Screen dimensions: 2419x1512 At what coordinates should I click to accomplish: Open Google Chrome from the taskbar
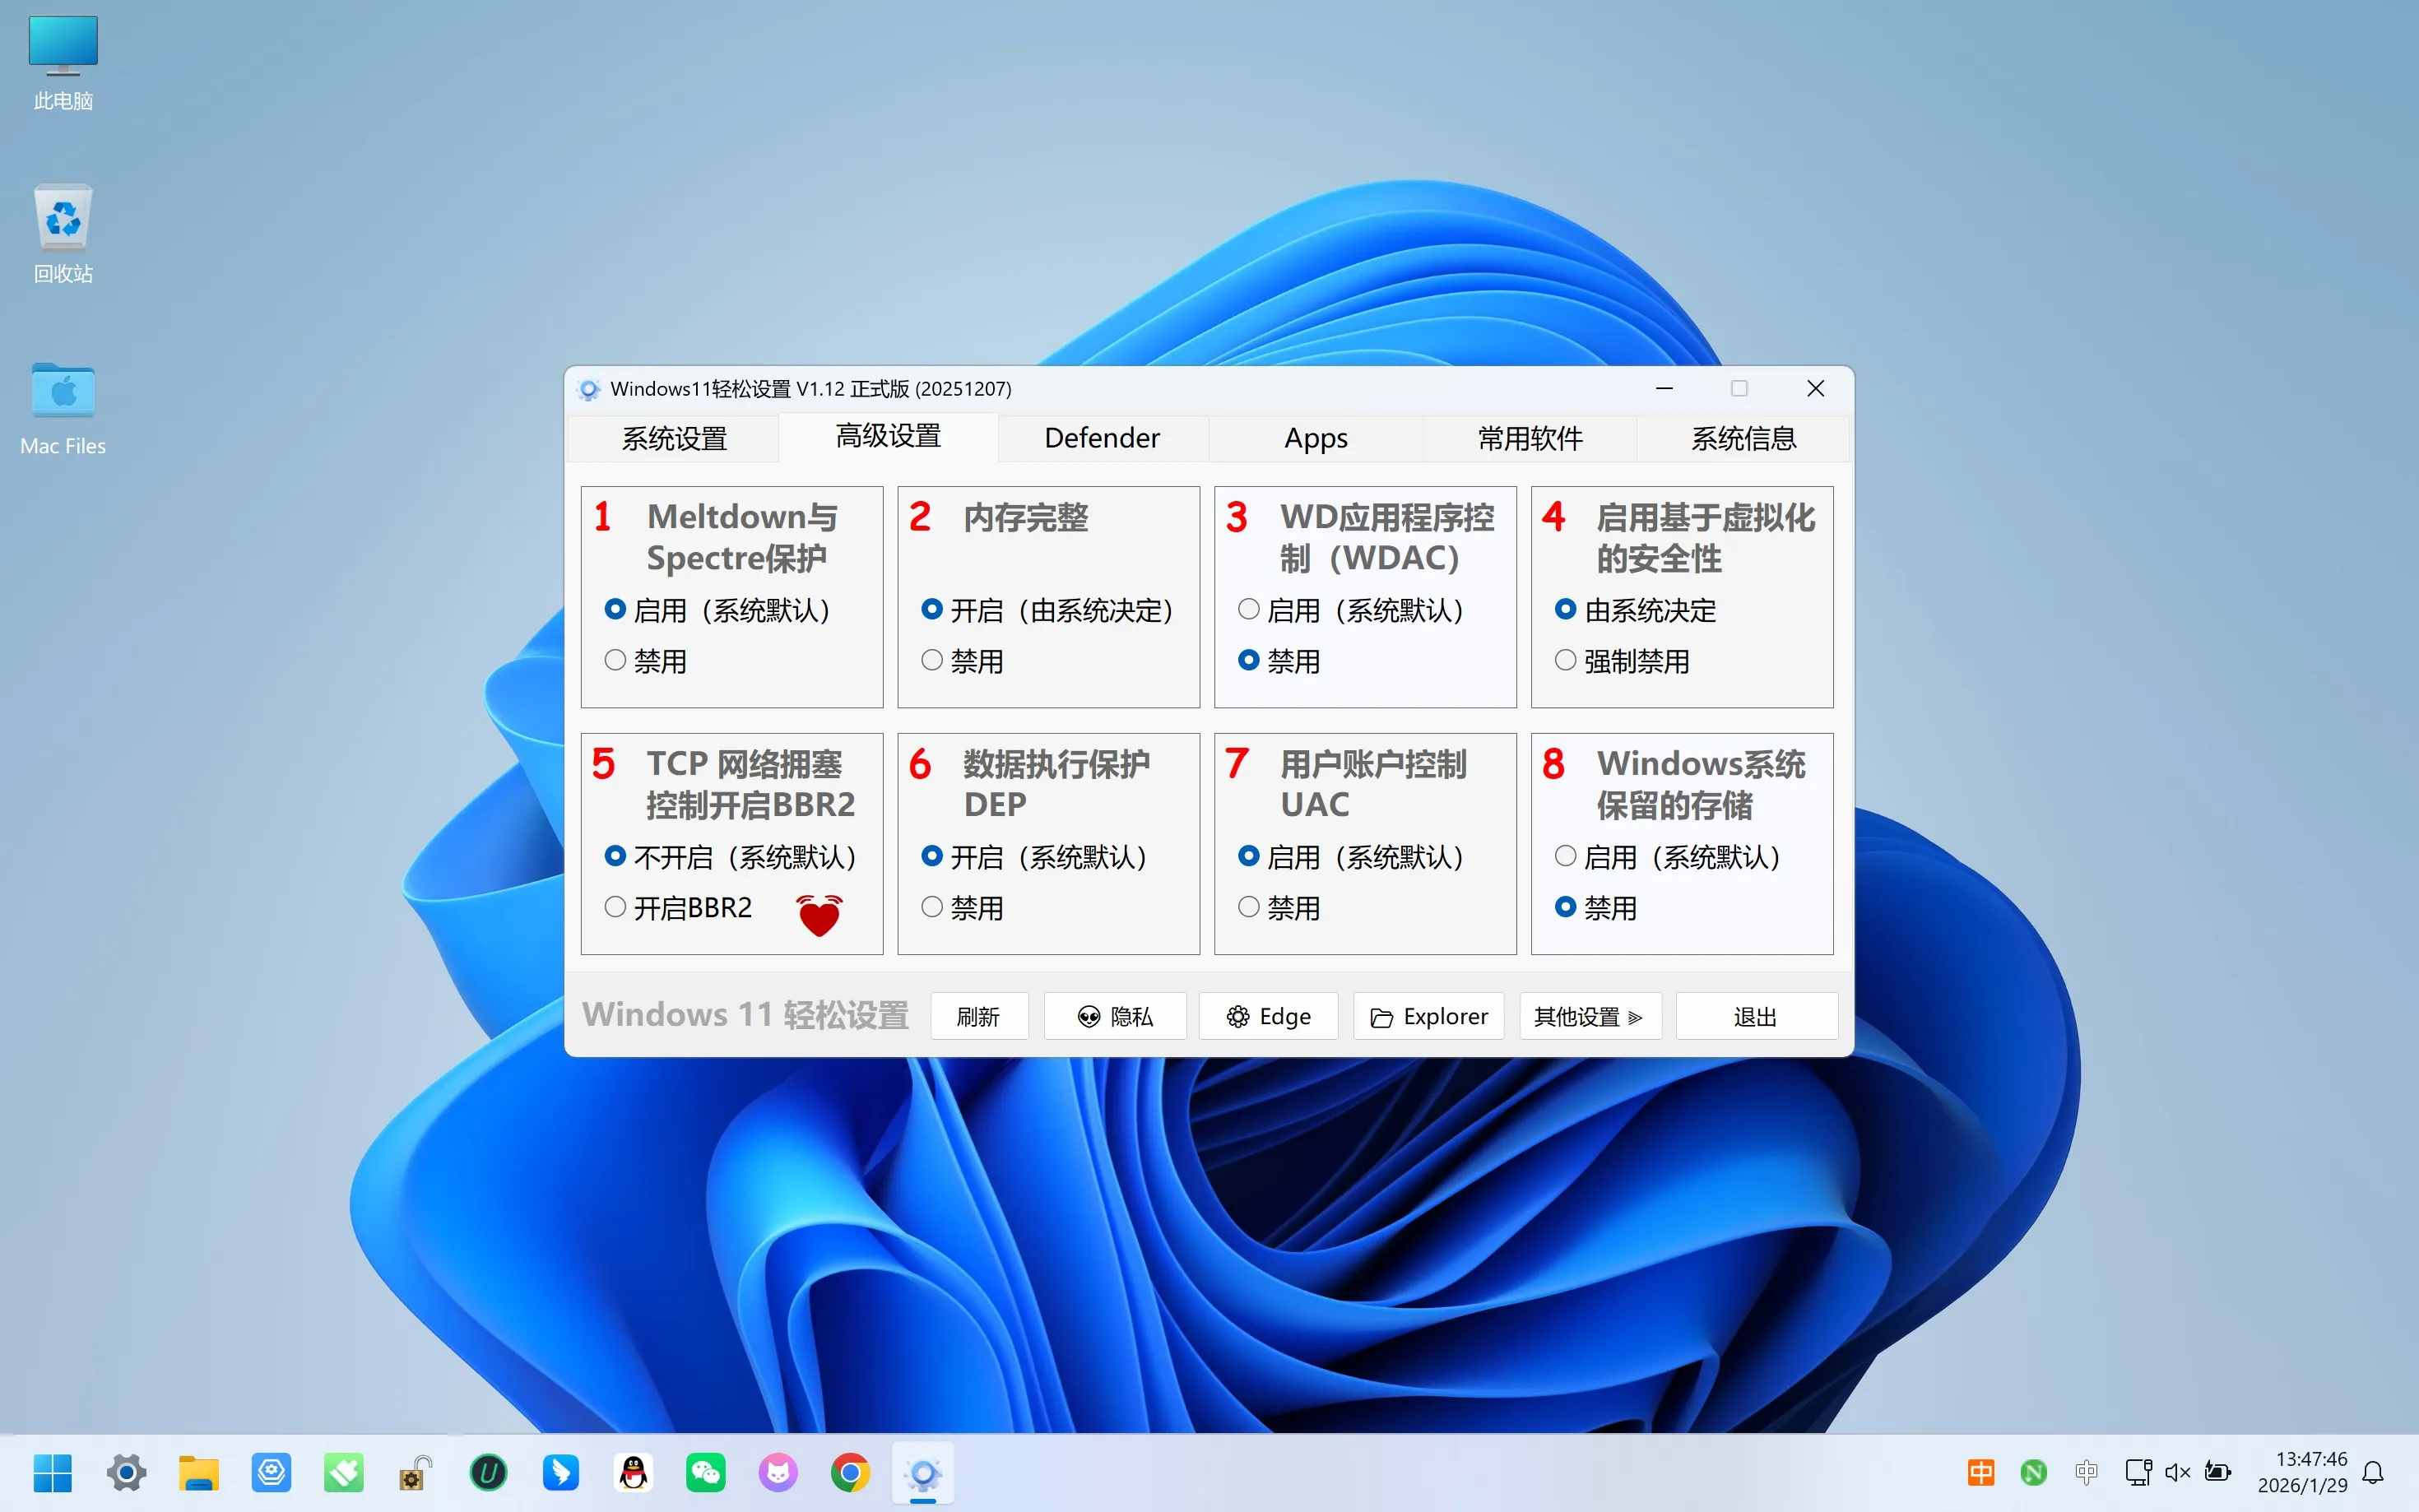(850, 1472)
